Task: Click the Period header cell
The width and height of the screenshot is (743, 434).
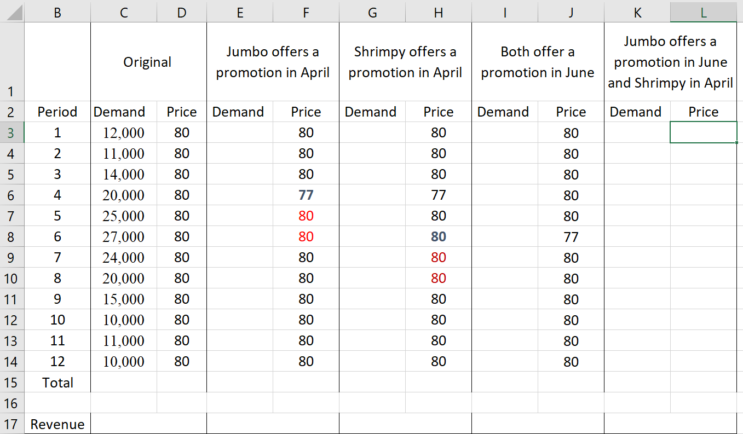Action: [x=57, y=112]
